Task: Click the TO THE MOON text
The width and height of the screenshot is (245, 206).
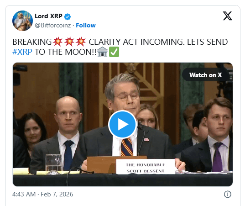Action: (66, 52)
